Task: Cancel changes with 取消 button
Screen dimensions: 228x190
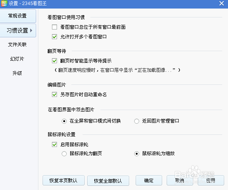Action: (x=180, y=180)
